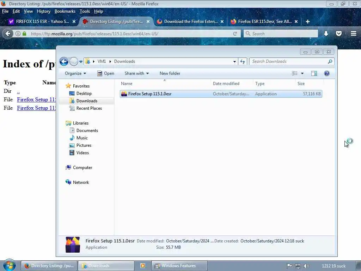
Task: Click VM1 in the address breadcrumb
Action: 102,61
